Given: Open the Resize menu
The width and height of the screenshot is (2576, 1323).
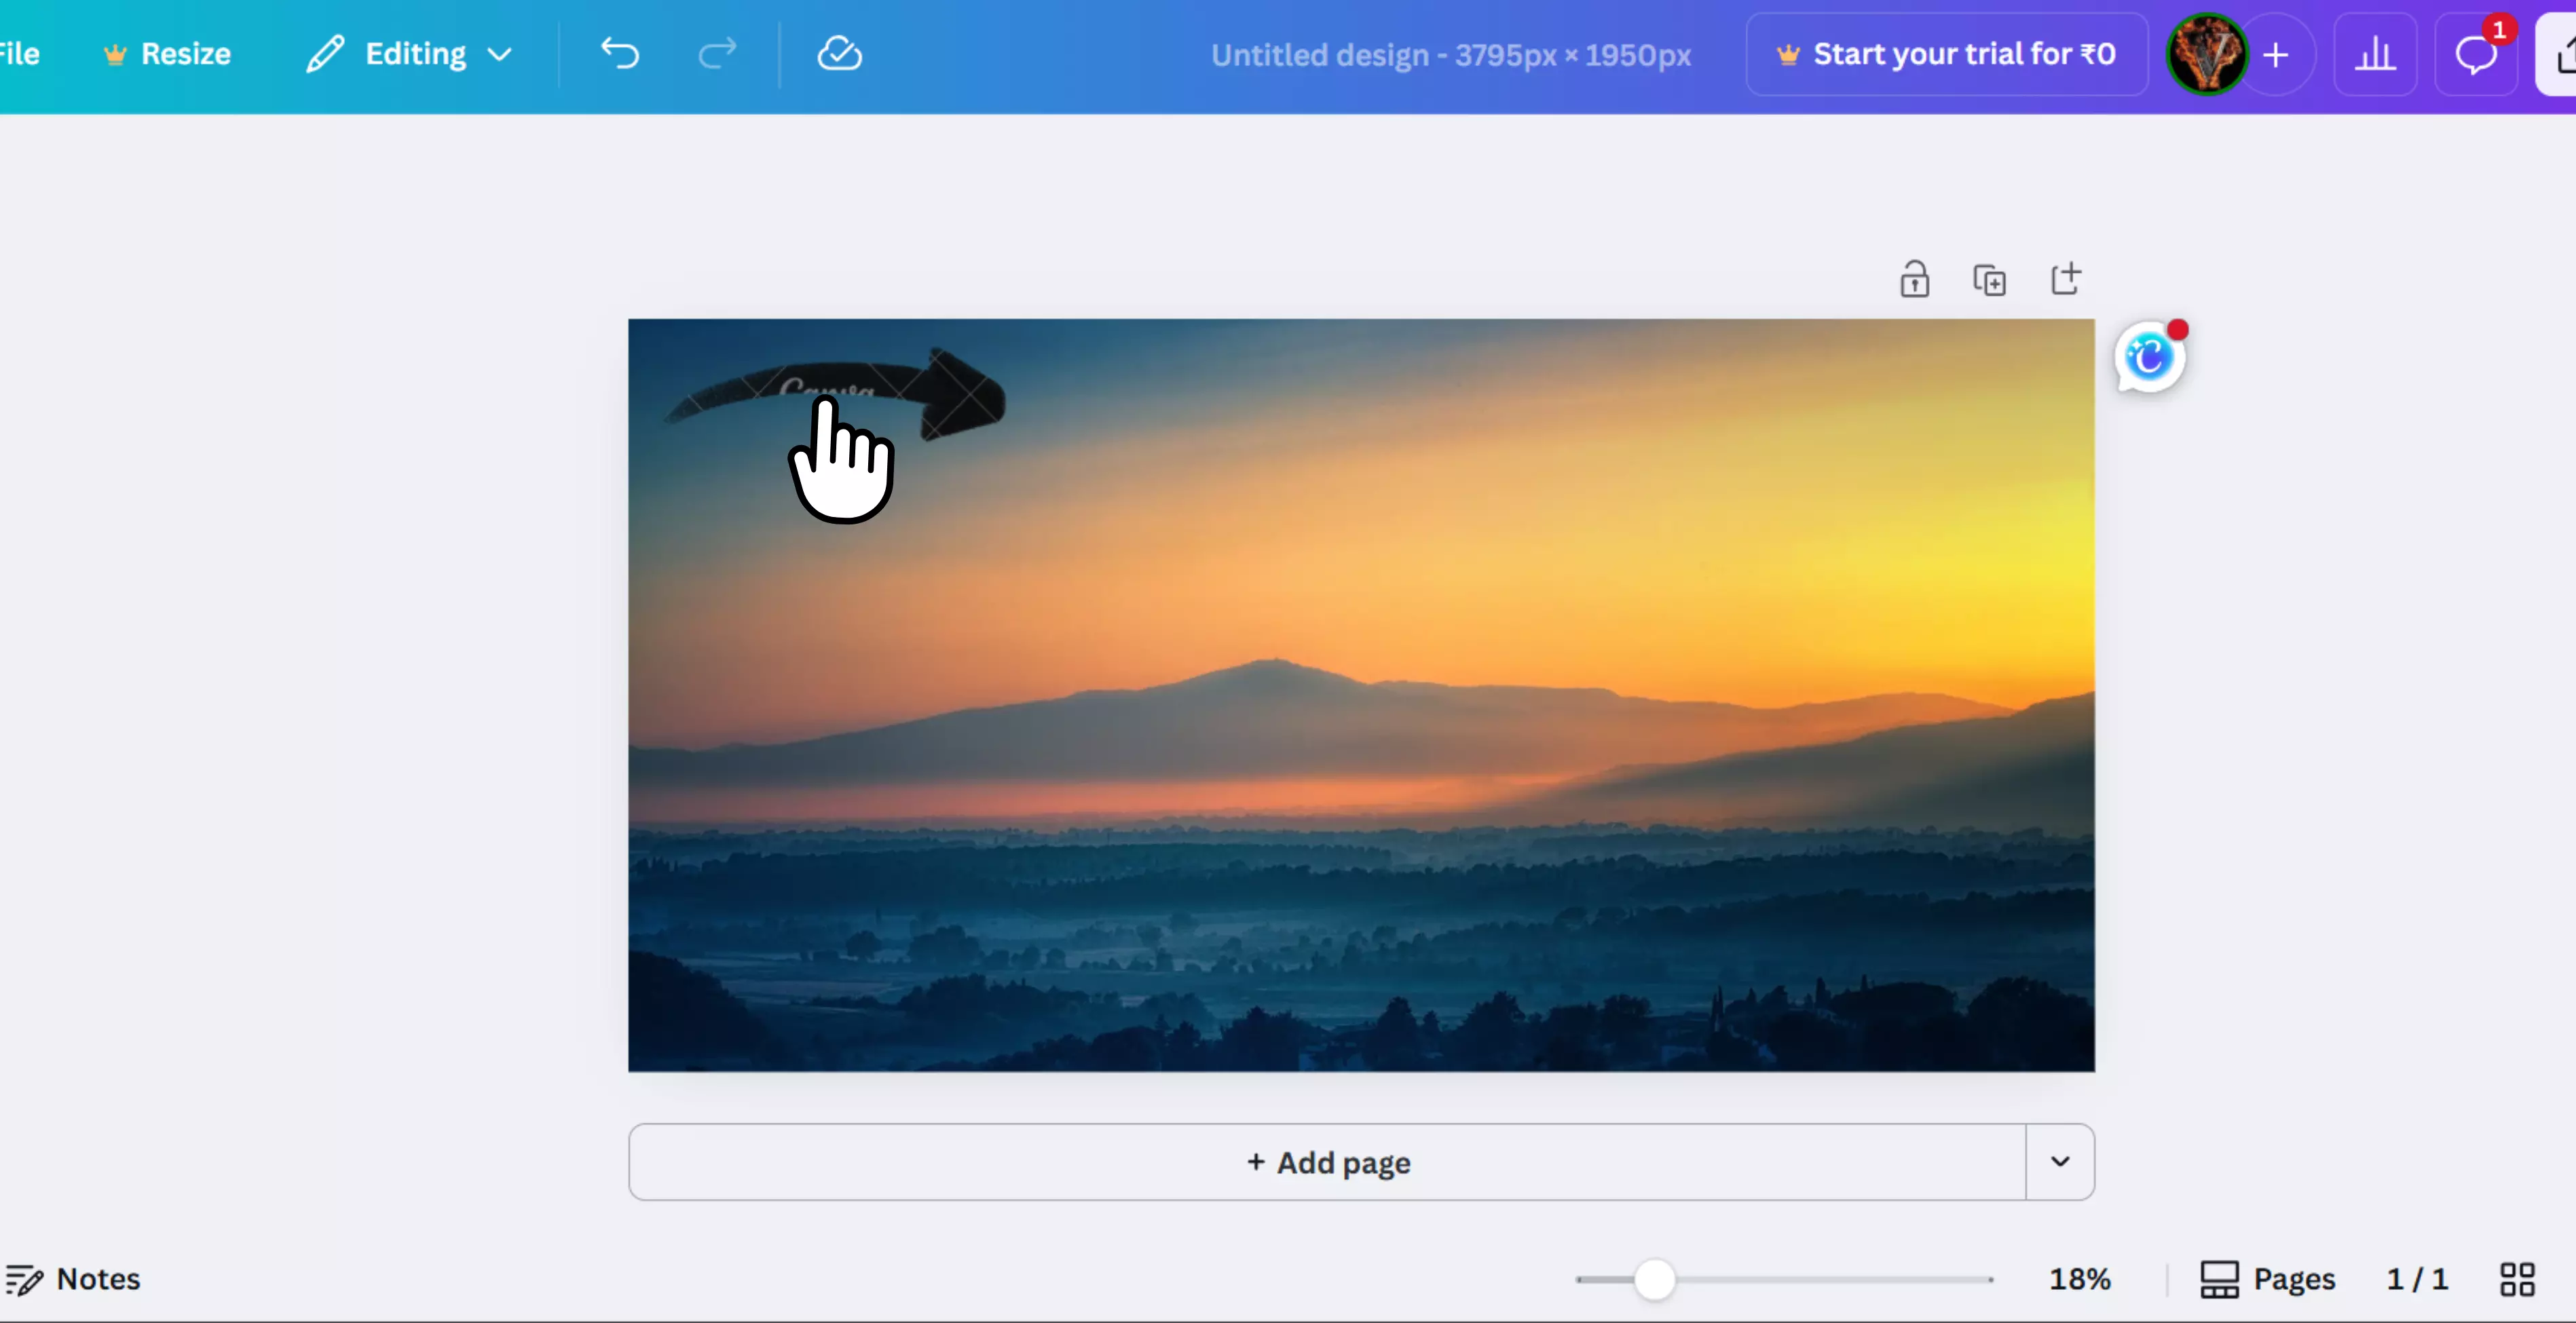Looking at the screenshot, I should [x=167, y=54].
